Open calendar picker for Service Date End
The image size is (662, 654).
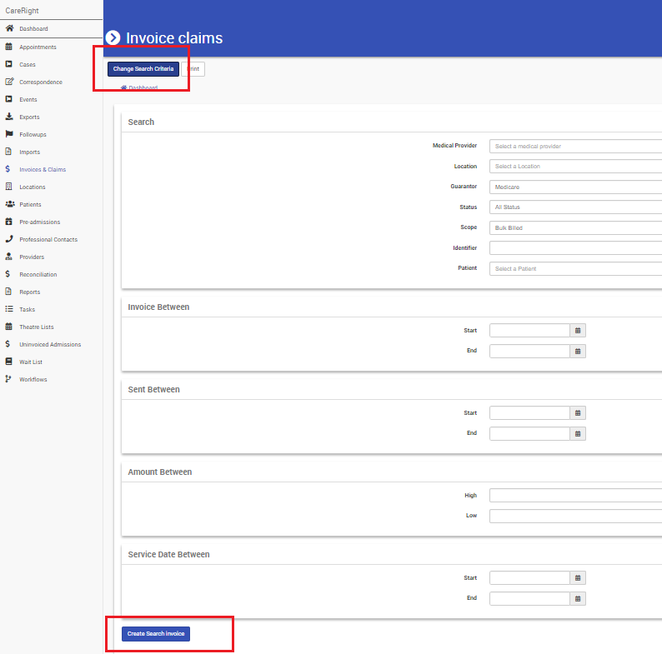[578, 599]
